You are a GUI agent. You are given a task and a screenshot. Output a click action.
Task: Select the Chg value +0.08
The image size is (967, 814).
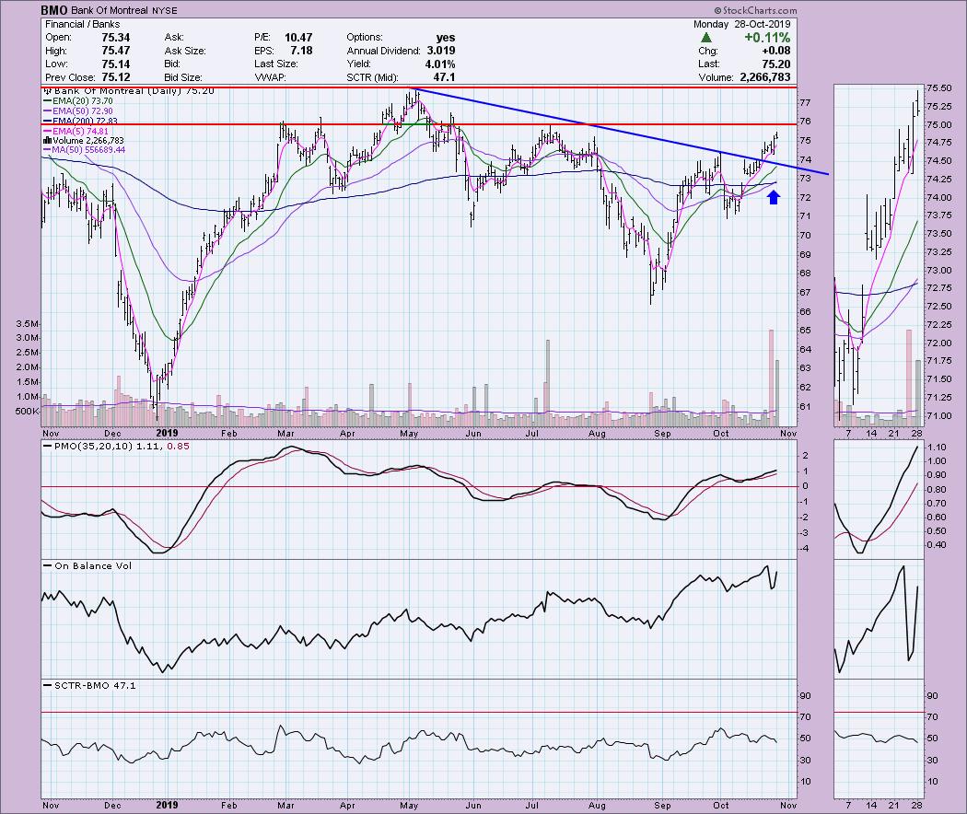tap(775, 51)
